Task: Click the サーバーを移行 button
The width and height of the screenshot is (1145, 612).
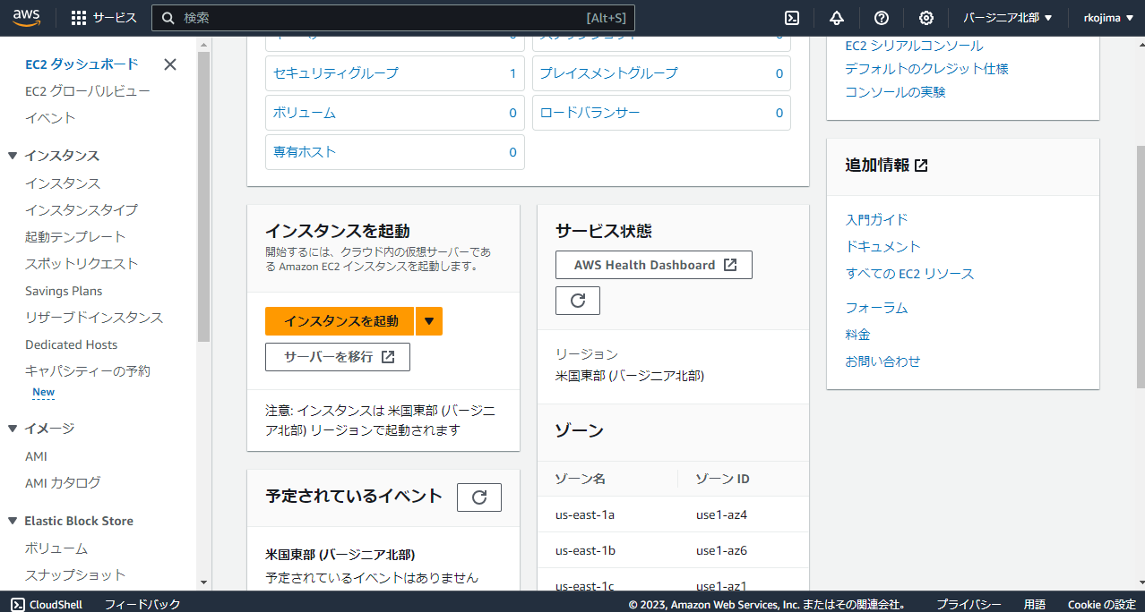Action: (x=338, y=356)
